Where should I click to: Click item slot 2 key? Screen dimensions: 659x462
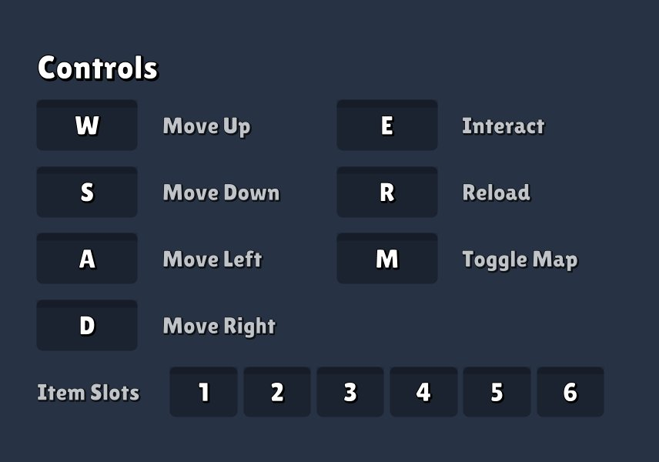(x=277, y=392)
